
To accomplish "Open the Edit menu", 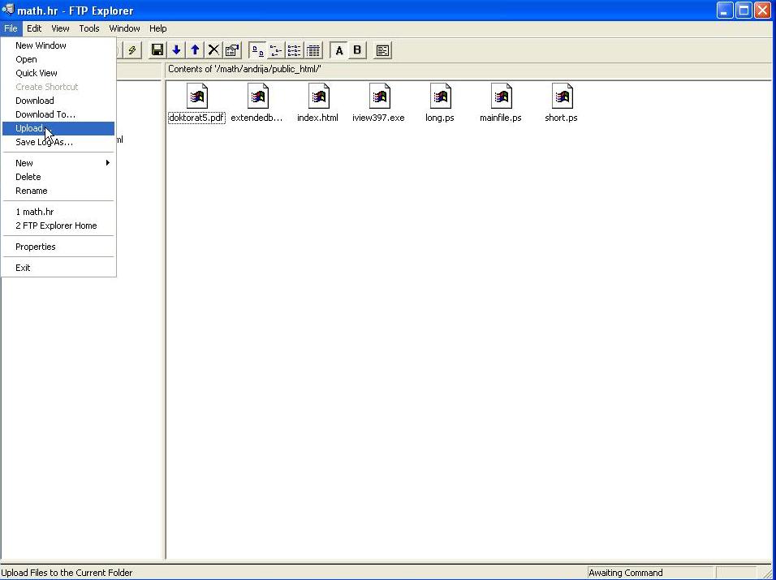I will (x=34, y=28).
